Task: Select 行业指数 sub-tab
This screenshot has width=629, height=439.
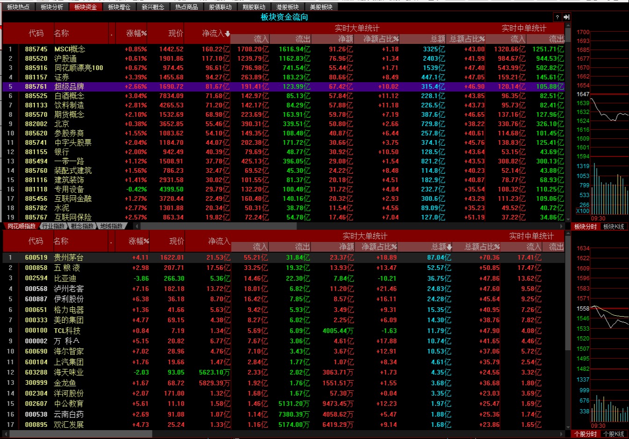Action: point(53,226)
